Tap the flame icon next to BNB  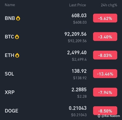tap(18, 18)
